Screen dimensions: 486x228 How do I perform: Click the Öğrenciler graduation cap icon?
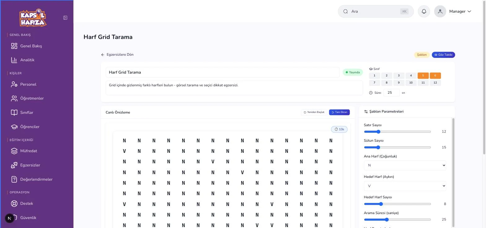coord(14,127)
